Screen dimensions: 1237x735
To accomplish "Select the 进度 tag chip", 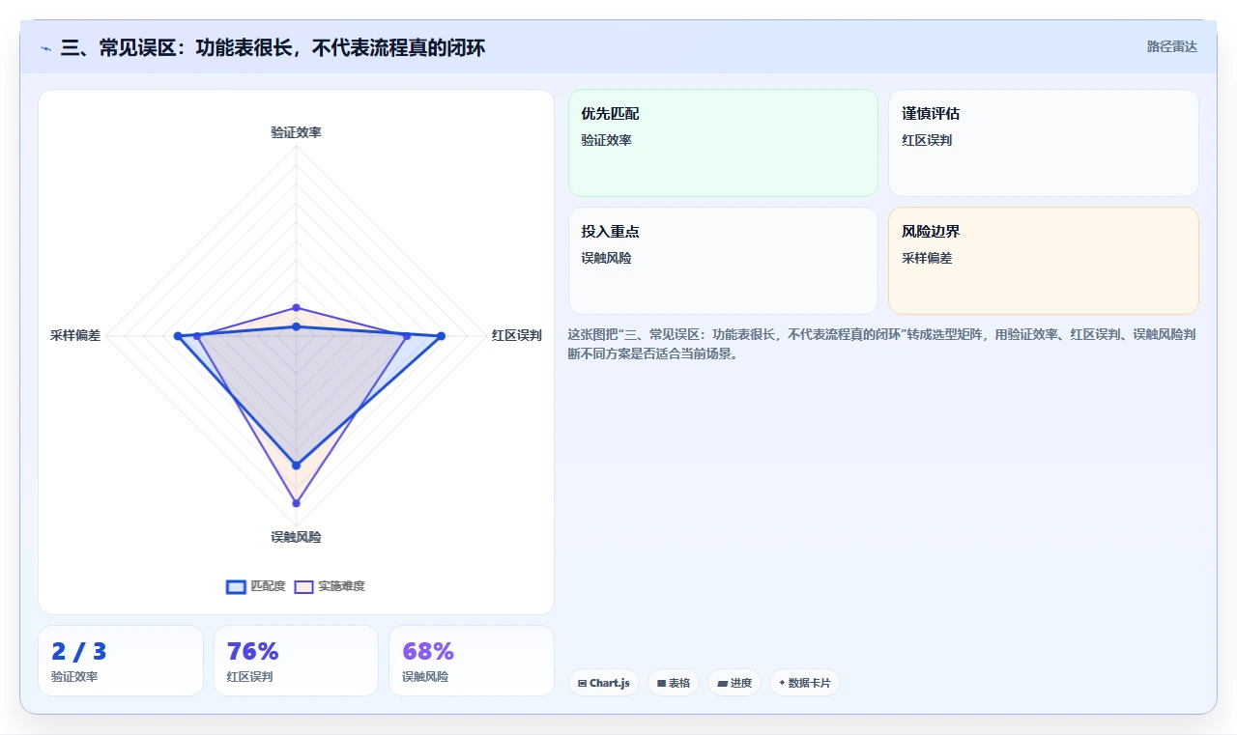I will [734, 683].
